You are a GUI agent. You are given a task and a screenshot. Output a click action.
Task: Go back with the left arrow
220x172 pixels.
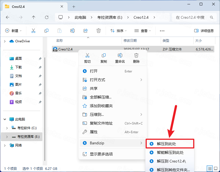click(x=8, y=17)
